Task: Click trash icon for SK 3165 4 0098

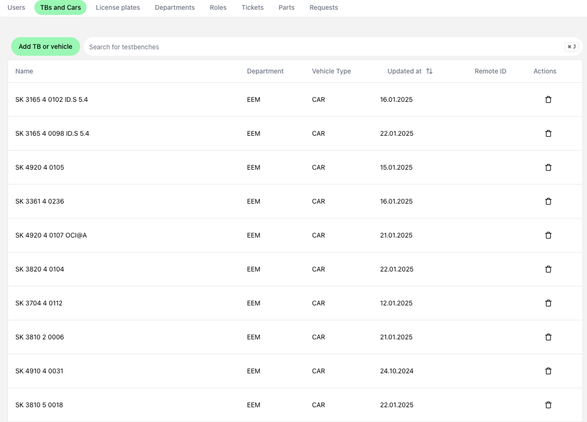Action: [x=548, y=134]
